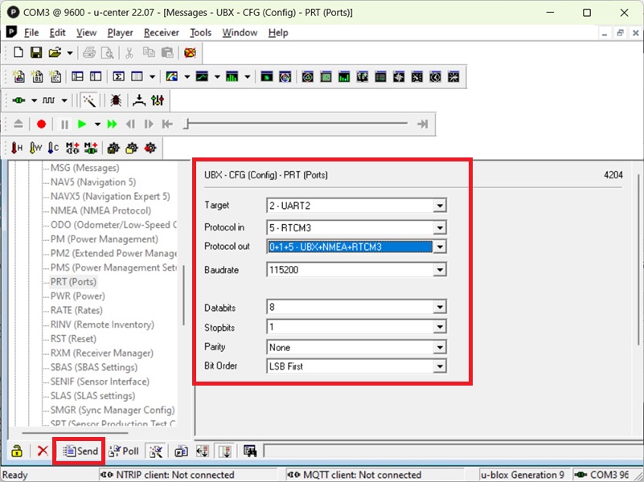Image resolution: width=644 pixels, height=482 pixels.
Task: Click the Send button
Action: click(80, 451)
